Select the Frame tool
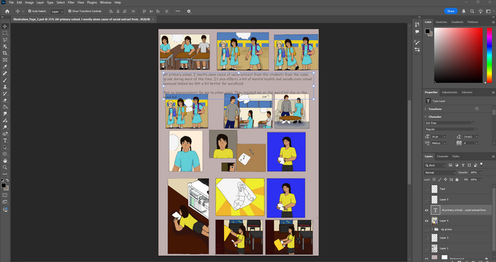Image resolution: width=496 pixels, height=262 pixels. pos(5,60)
